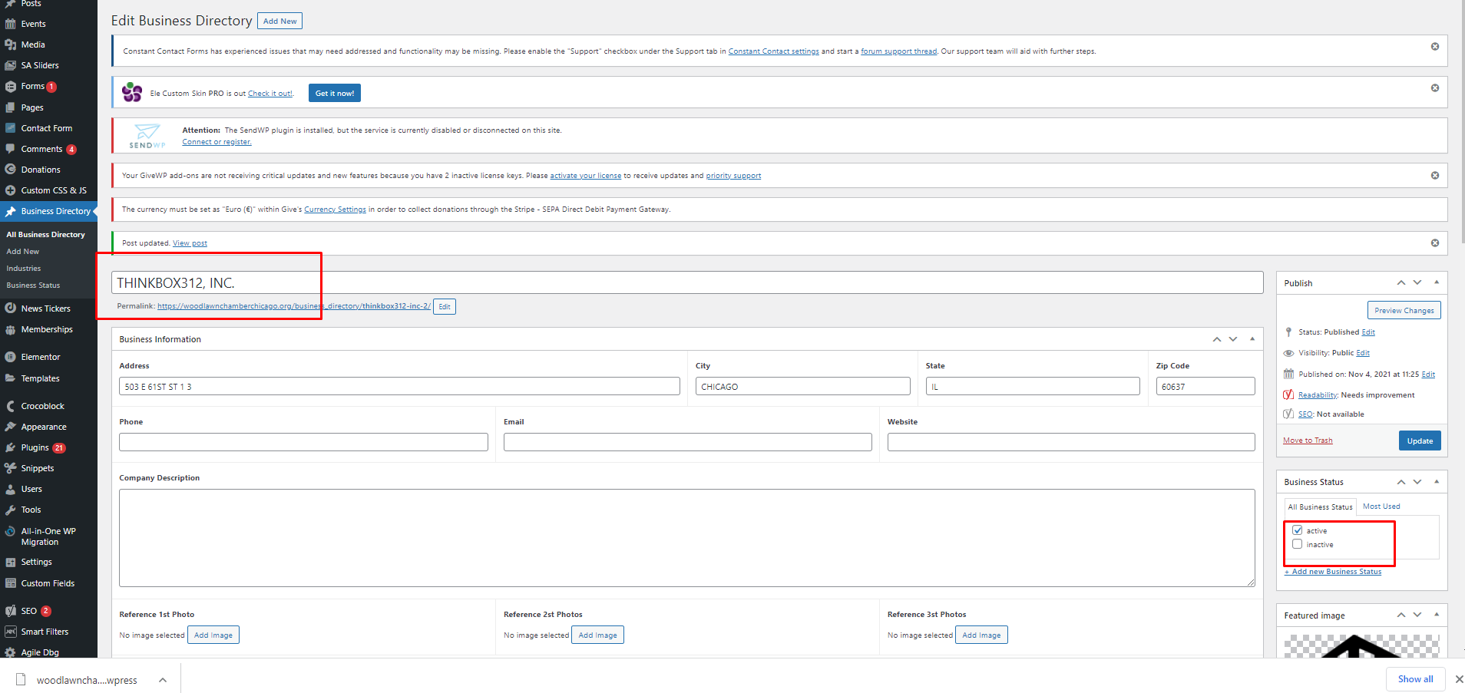Click the Comments speech bubble icon

coord(11,149)
